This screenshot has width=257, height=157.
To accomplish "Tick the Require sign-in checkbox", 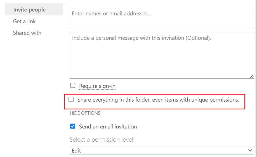I will pyautogui.click(x=73, y=85).
